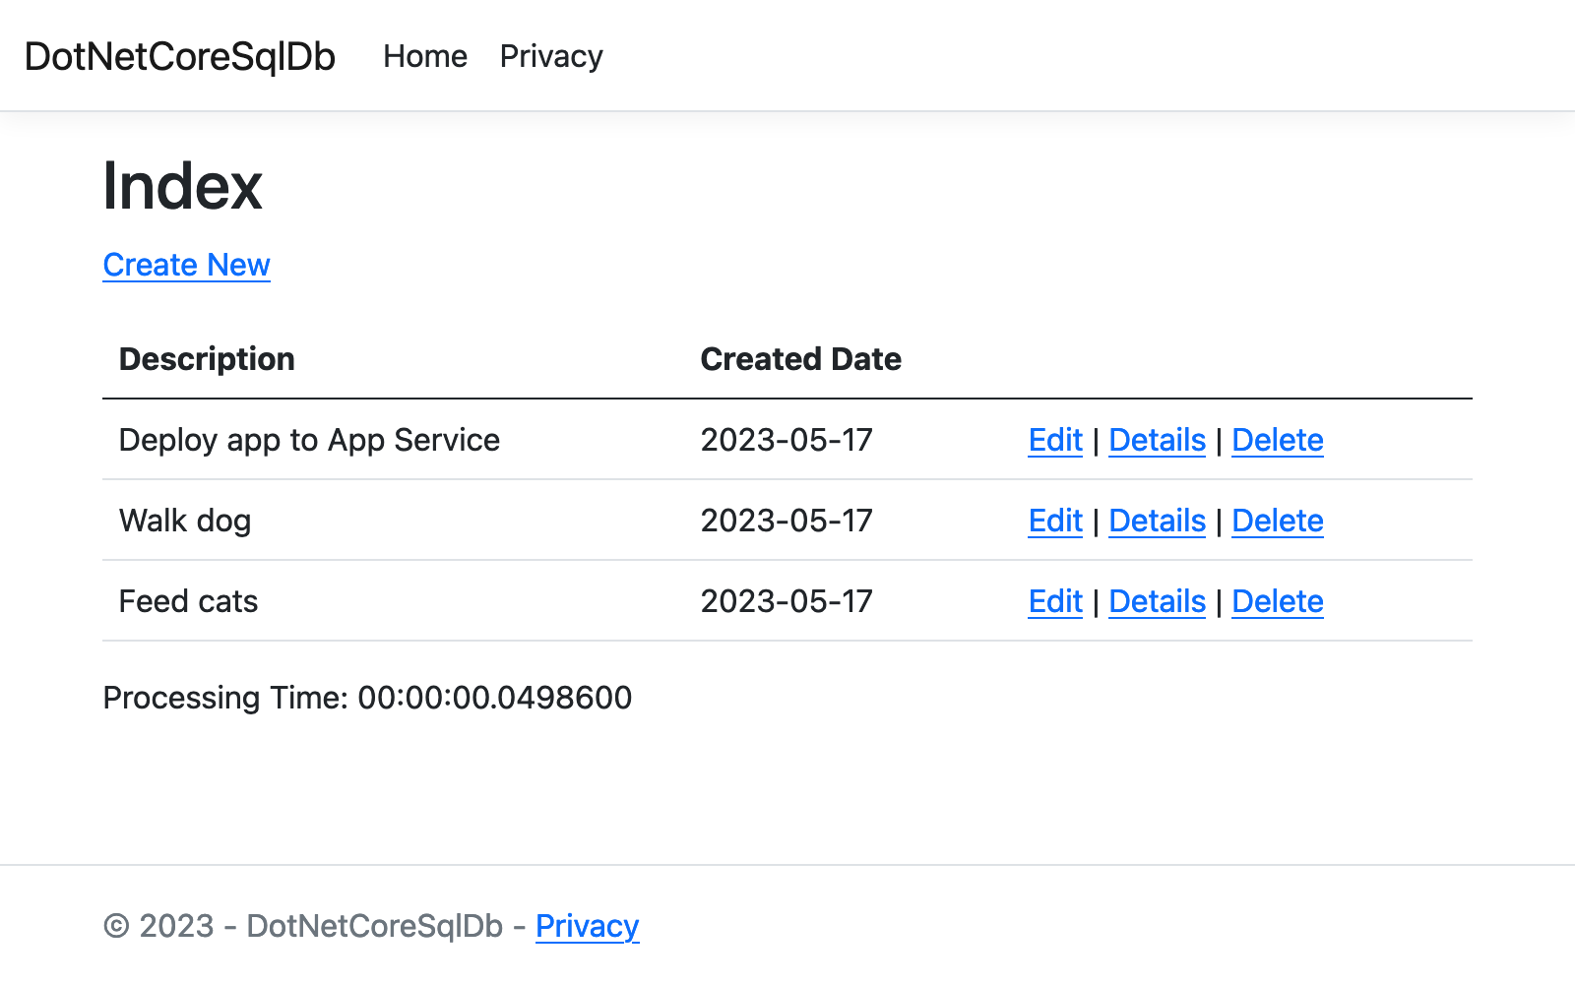The width and height of the screenshot is (1575, 984).
Task: View Details of Deploy app to App Service
Action: pos(1157,440)
